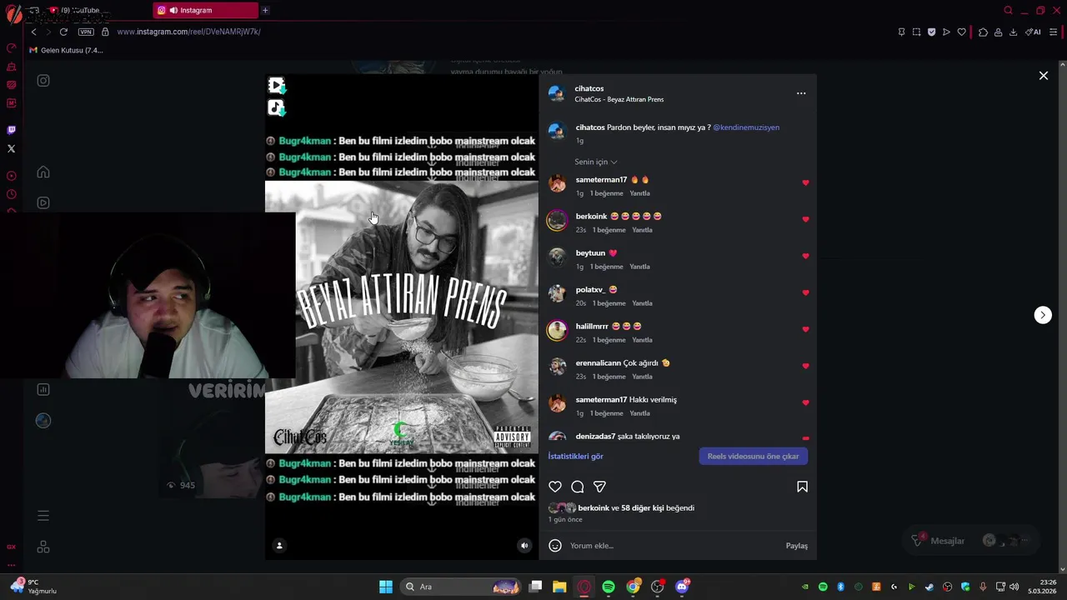Viewport: 1067px width, 600px height.
Task: Unlike berkoink's comment heart
Action: (805, 219)
